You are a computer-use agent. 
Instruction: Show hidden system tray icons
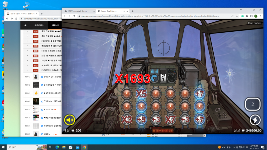[x=234, y=147]
